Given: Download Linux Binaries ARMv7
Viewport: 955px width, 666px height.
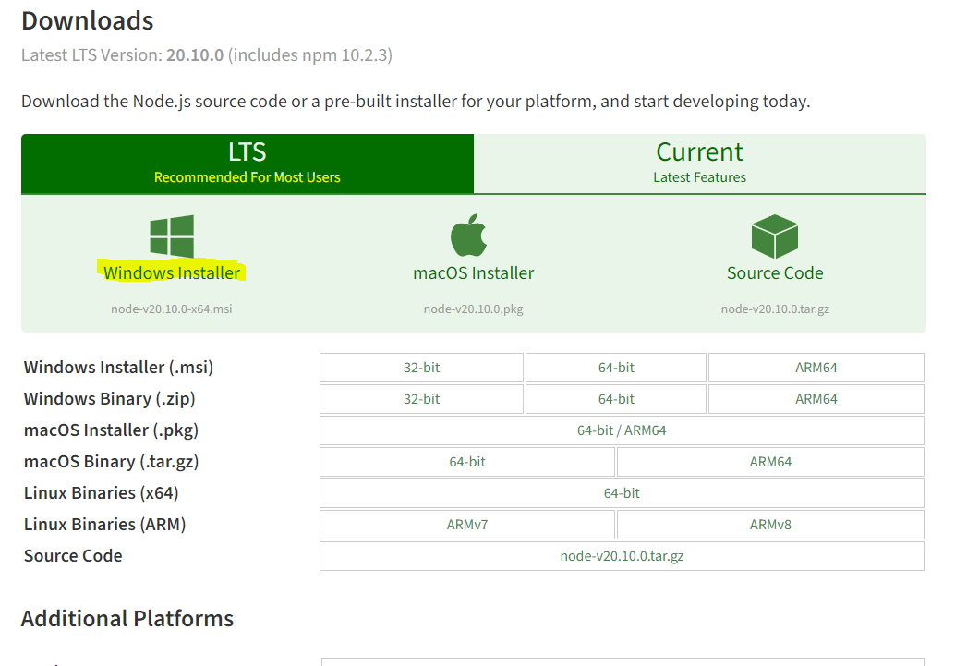Looking at the screenshot, I should pyautogui.click(x=467, y=525).
